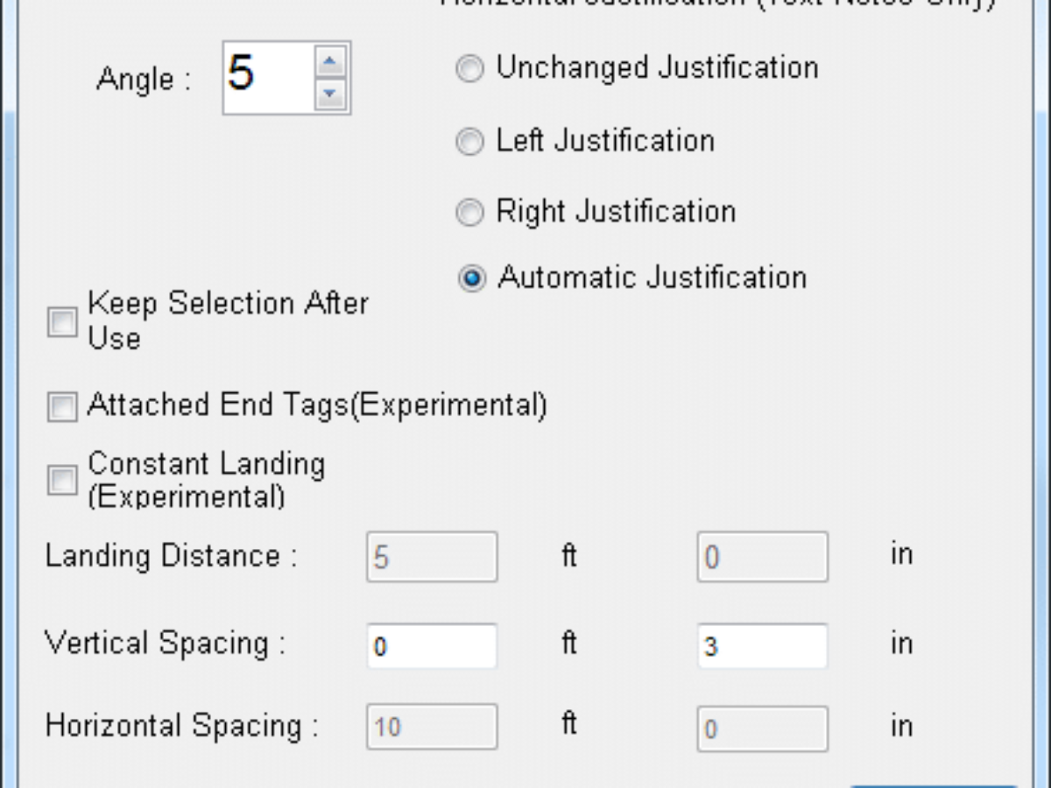Click the Horizontal Spacing label text
1051x788 pixels.
[181, 727]
